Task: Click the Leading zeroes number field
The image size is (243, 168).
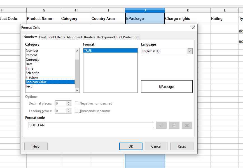Action: click(61, 111)
